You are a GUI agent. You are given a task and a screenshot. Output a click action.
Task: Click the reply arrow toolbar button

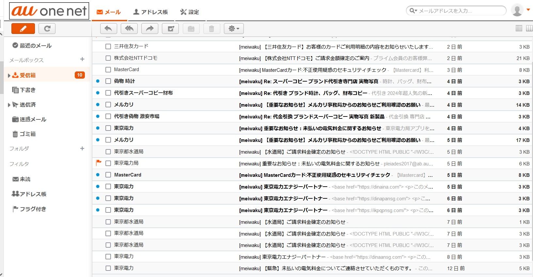click(108, 29)
